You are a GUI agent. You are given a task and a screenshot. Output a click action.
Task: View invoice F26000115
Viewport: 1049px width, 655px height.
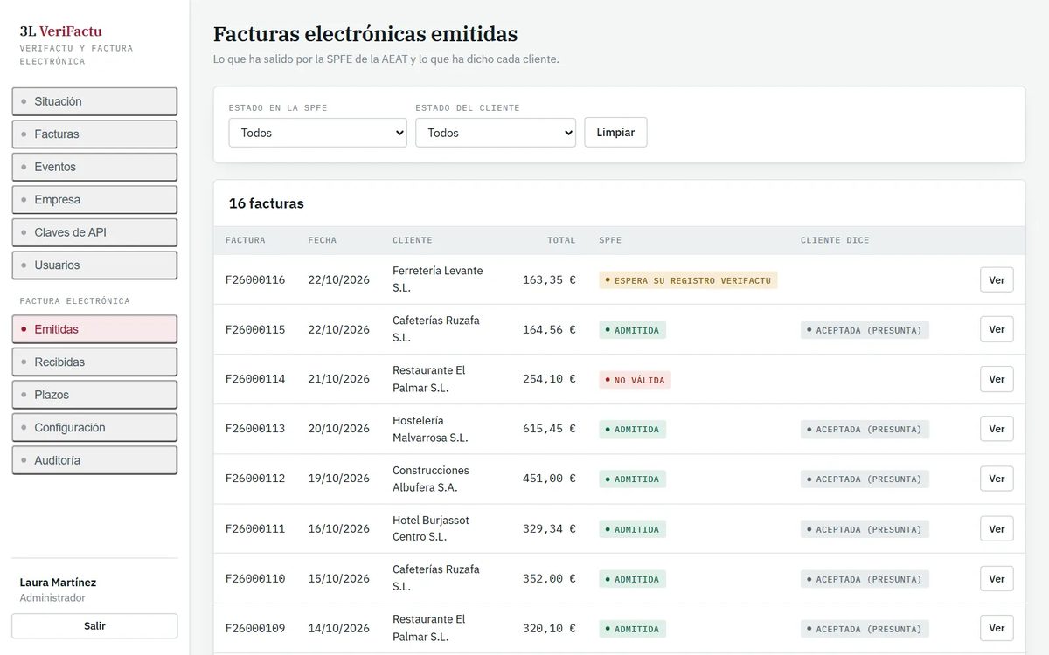(997, 329)
